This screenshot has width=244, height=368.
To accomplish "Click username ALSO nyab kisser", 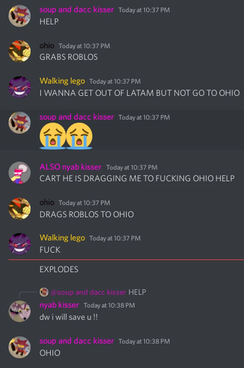I will coord(70,167).
